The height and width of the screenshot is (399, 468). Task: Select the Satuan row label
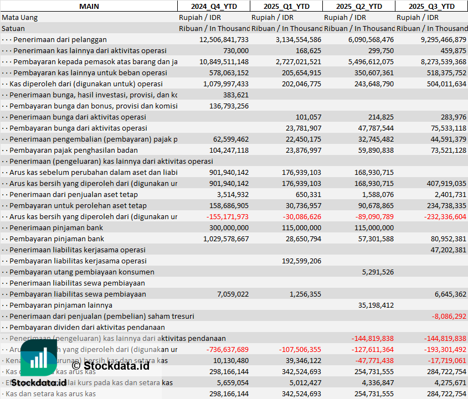point(13,28)
